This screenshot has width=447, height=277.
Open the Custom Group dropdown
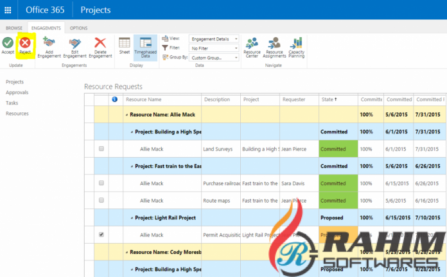[x=214, y=58]
